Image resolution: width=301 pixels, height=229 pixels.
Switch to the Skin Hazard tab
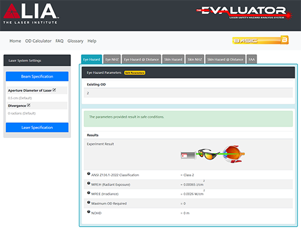[x=173, y=60]
